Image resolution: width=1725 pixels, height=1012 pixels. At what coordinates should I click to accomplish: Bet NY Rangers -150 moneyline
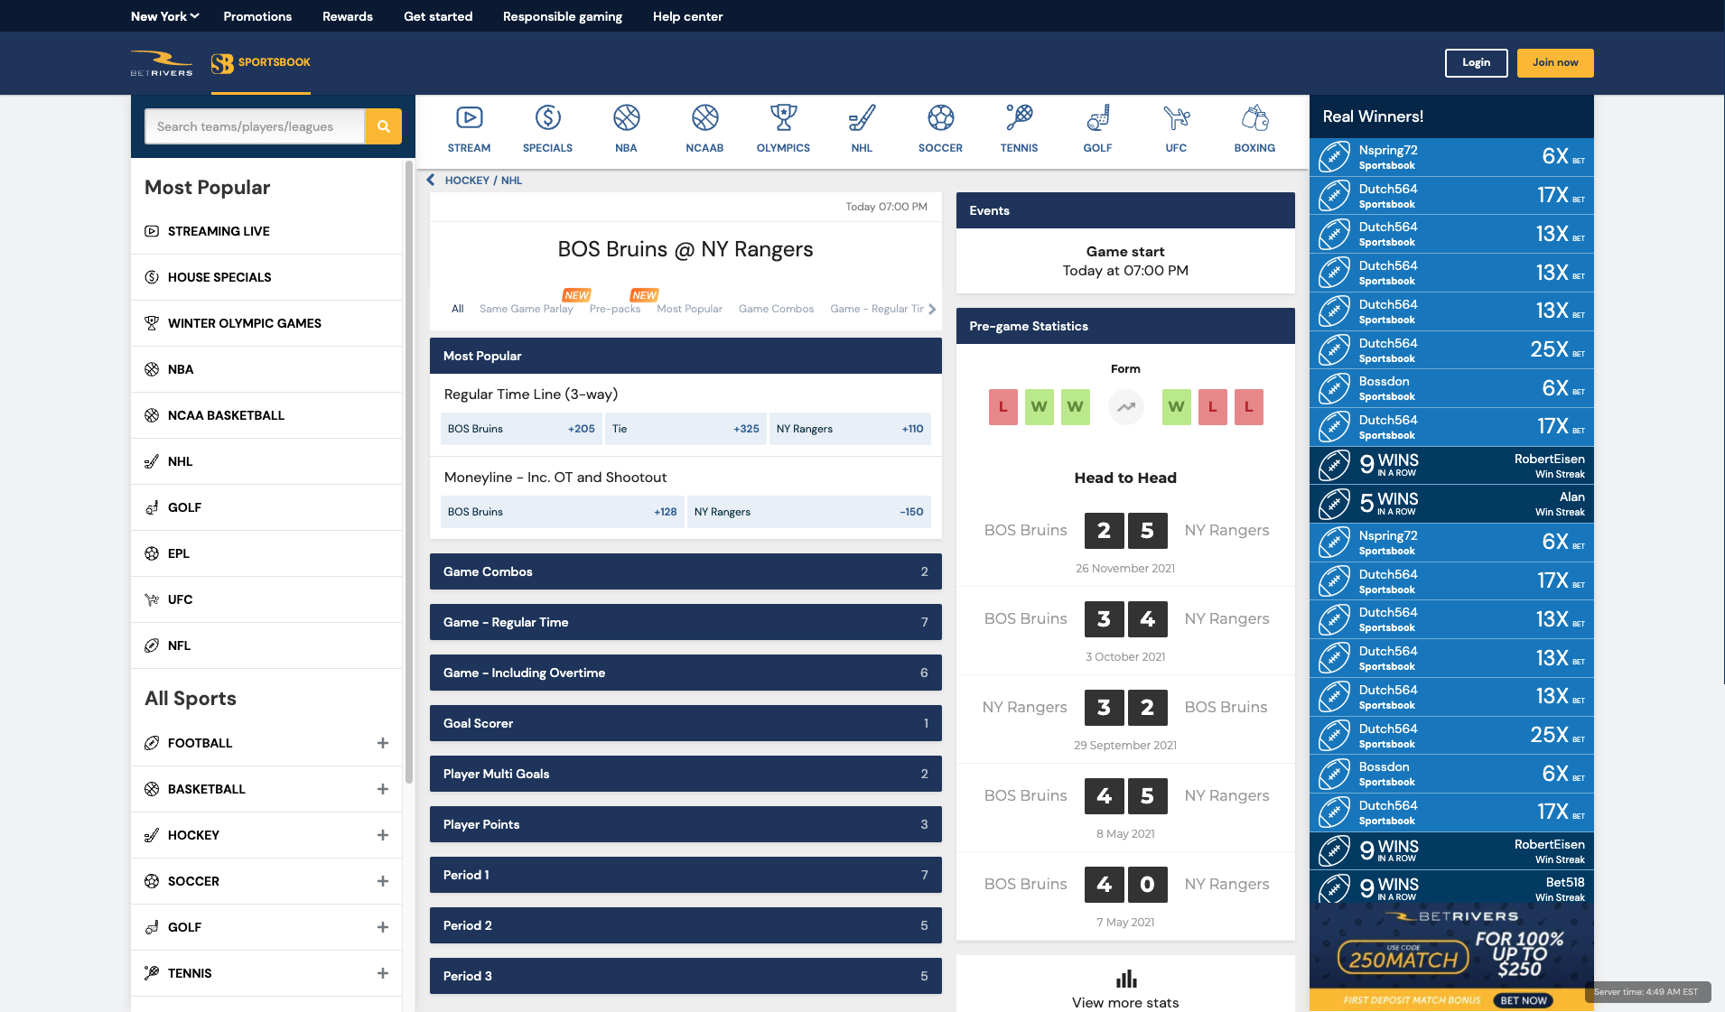click(x=809, y=512)
